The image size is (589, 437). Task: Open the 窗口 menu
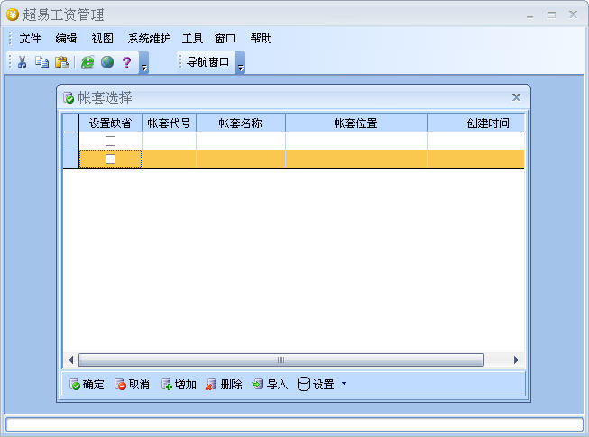click(225, 38)
